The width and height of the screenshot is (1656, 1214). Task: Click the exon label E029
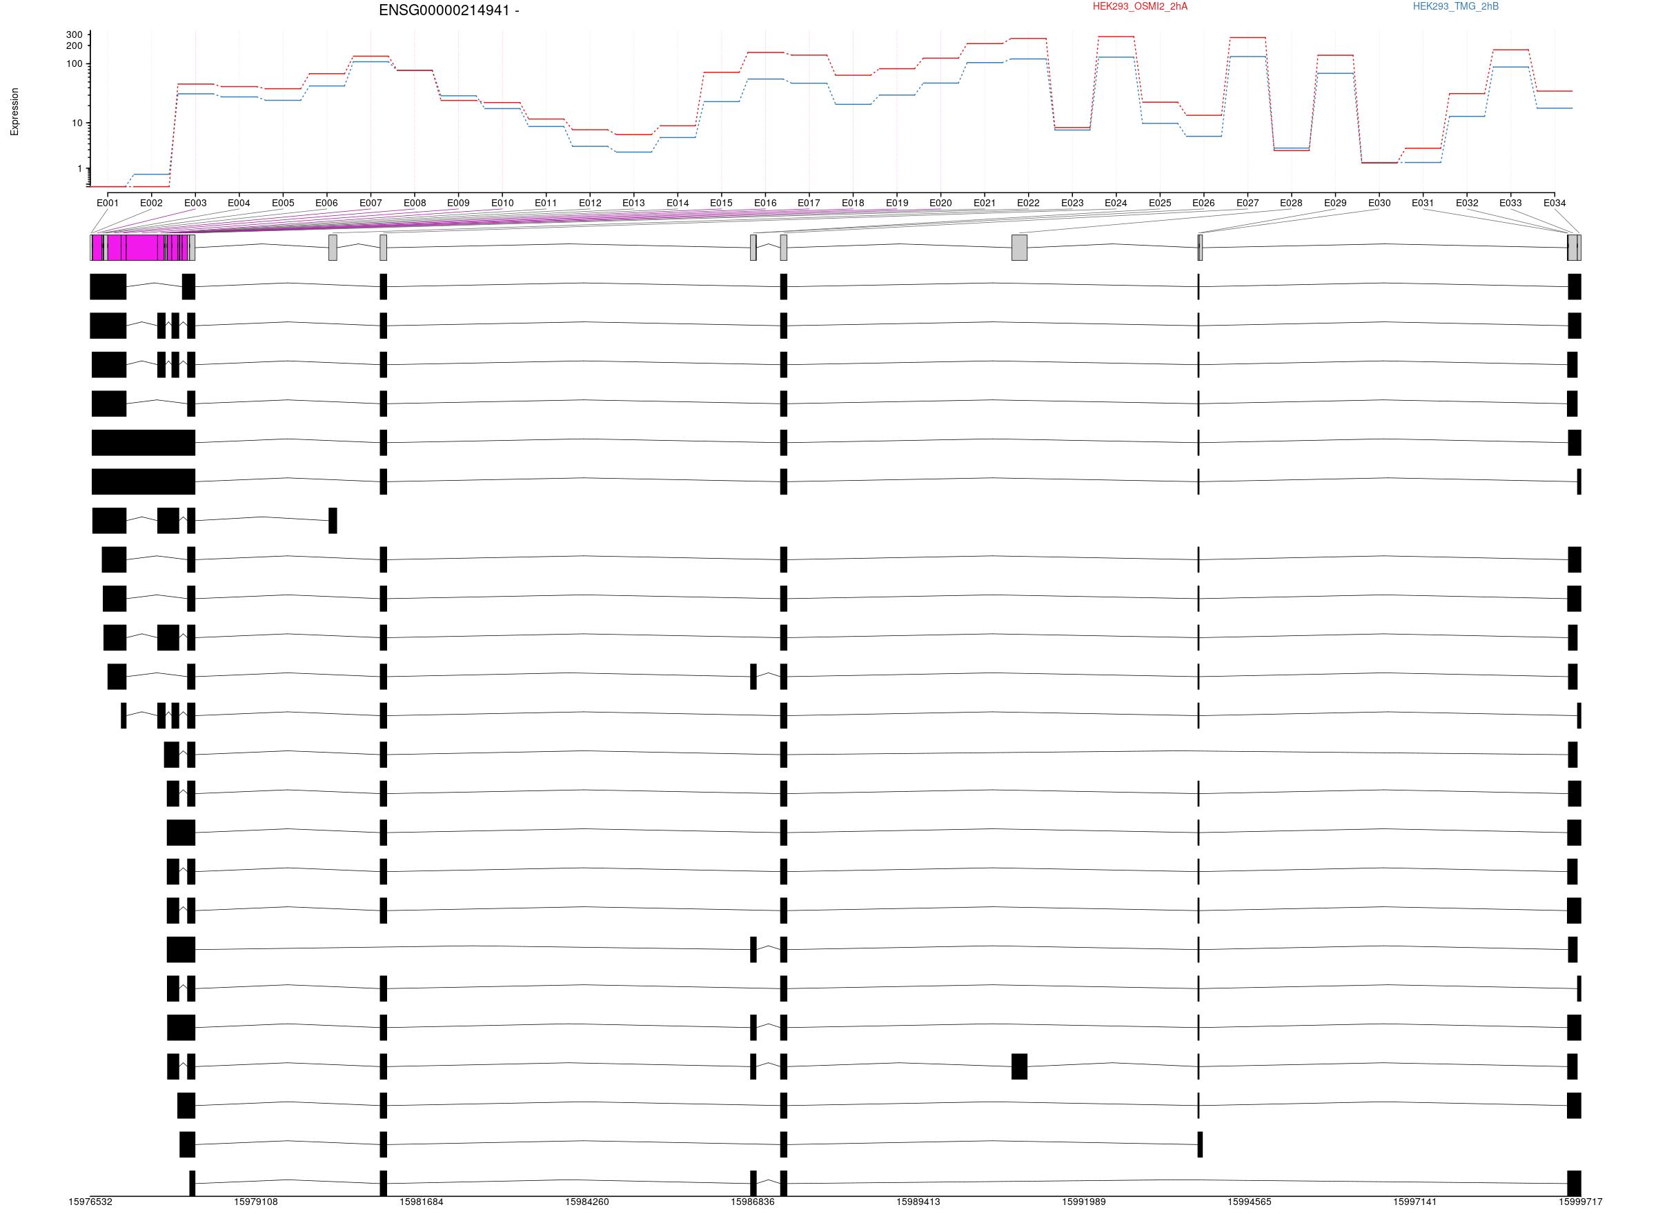point(1336,203)
